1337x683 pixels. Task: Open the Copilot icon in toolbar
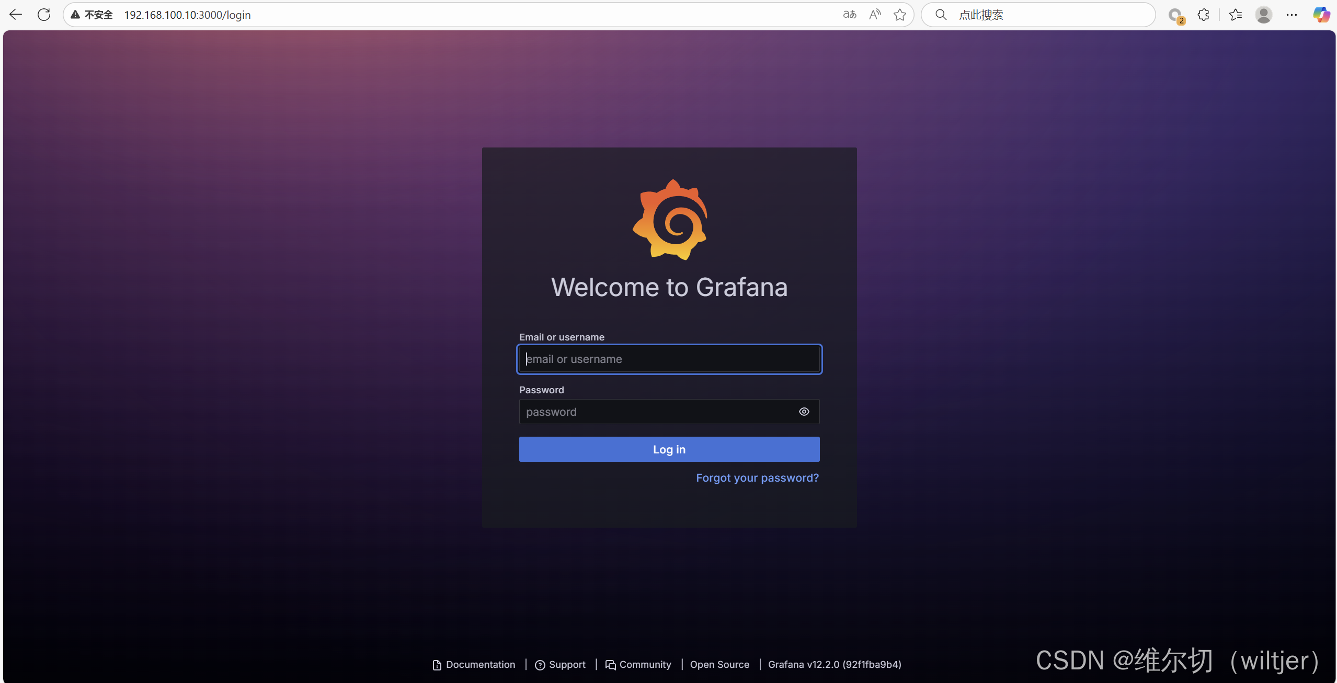point(1321,15)
